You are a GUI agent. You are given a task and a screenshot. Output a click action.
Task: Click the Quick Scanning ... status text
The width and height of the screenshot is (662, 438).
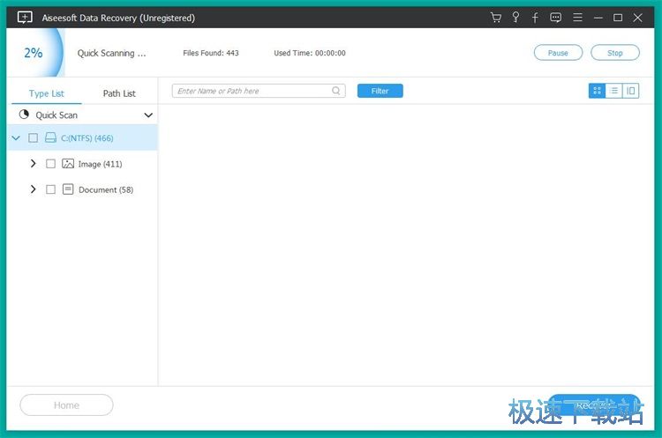(x=111, y=53)
